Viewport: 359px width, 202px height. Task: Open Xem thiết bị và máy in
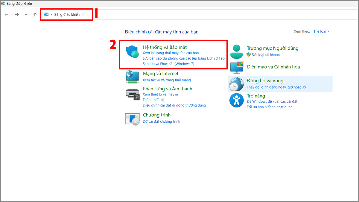coord(160,95)
